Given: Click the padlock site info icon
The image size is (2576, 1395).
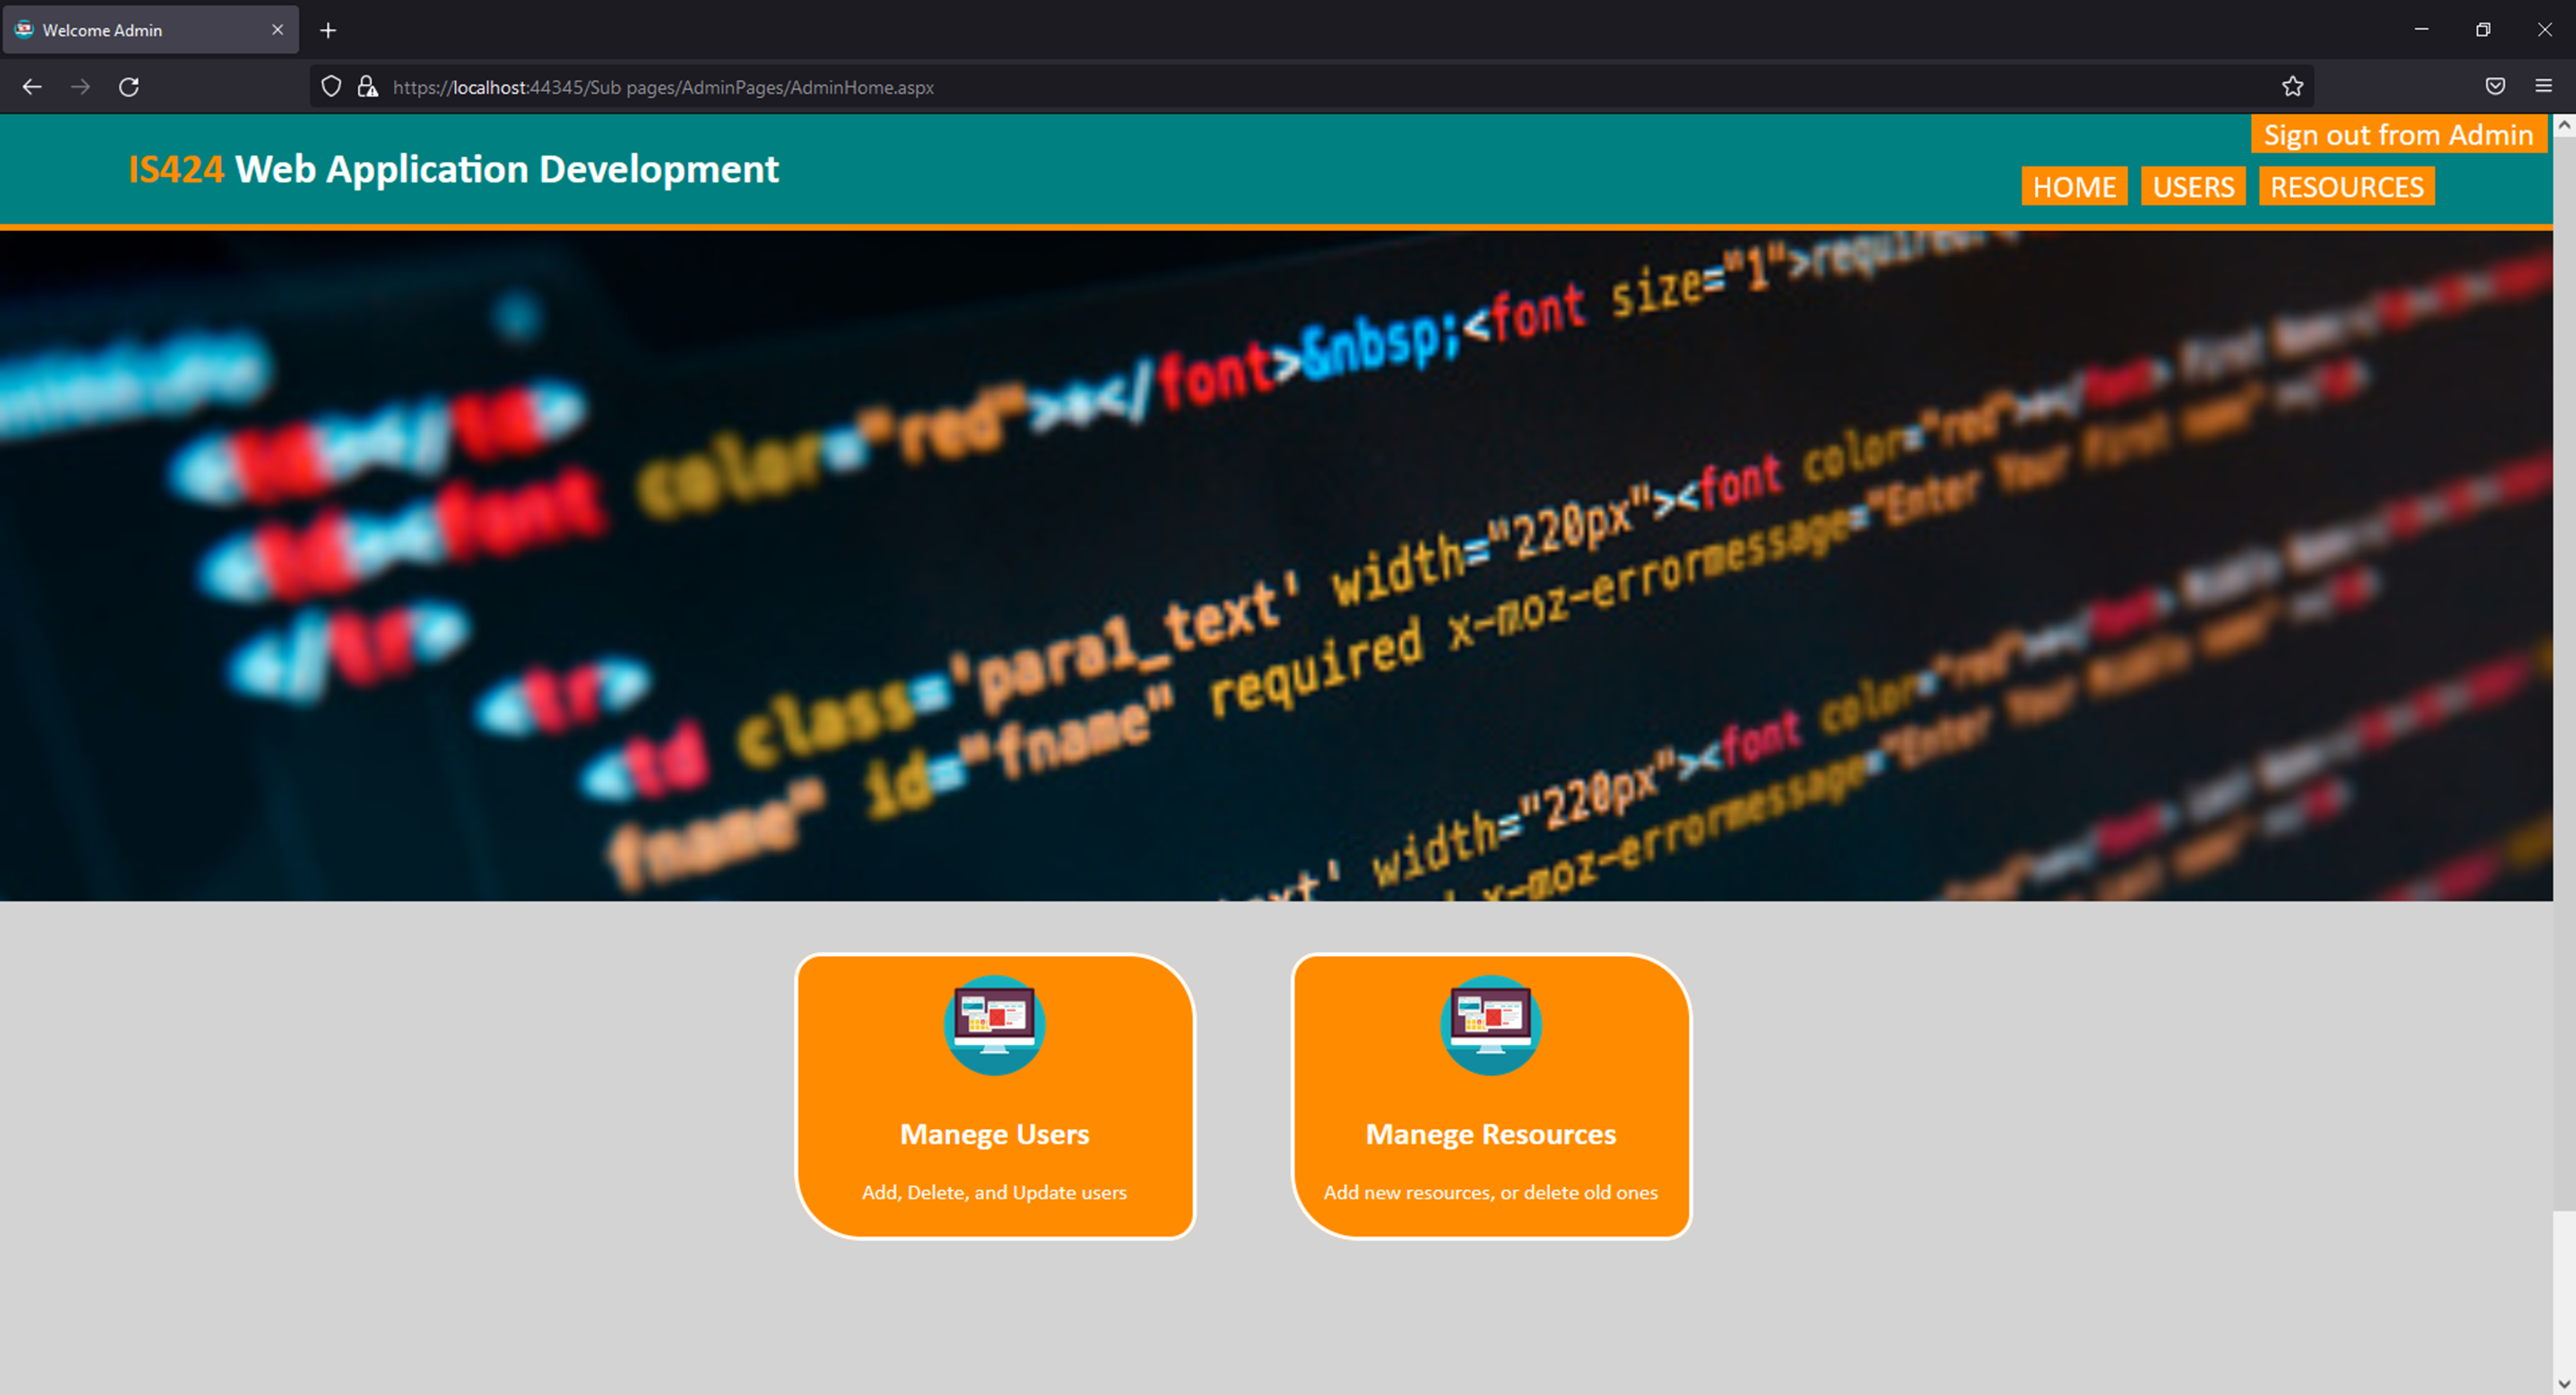Looking at the screenshot, I should [x=368, y=87].
